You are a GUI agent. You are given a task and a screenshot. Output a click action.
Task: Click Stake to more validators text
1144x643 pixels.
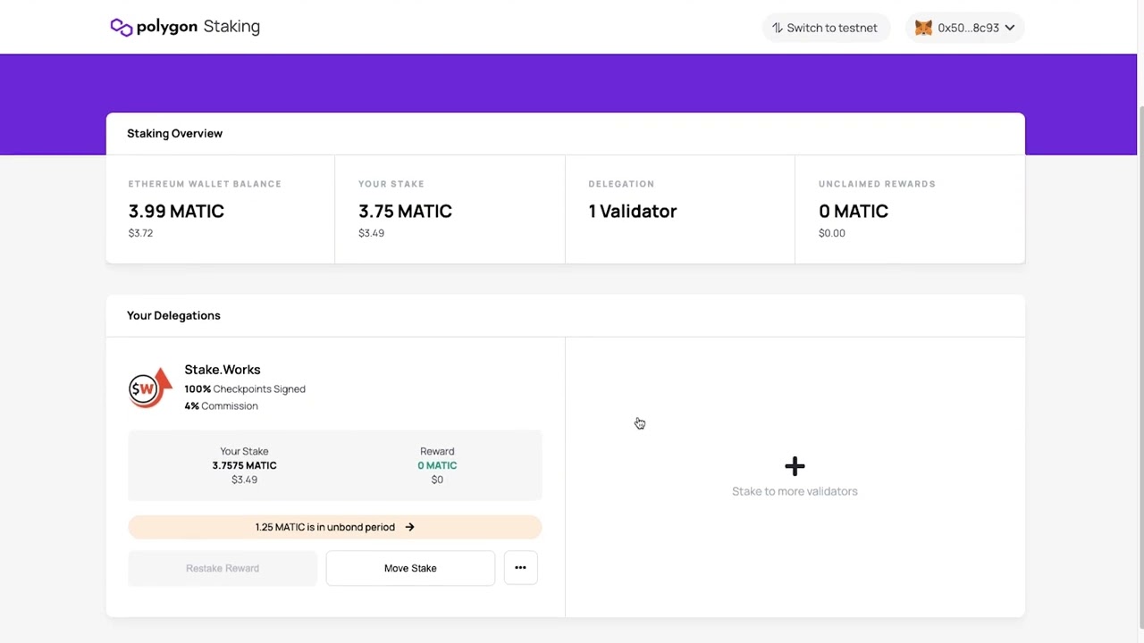coord(795,491)
